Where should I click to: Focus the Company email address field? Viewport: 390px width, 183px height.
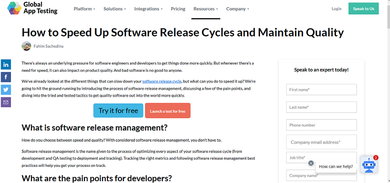321,142
